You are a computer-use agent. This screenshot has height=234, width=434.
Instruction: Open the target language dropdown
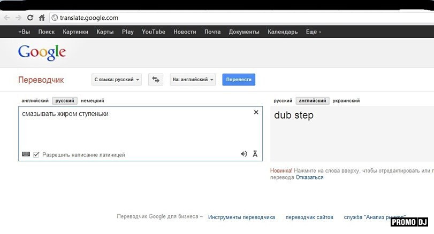click(193, 80)
